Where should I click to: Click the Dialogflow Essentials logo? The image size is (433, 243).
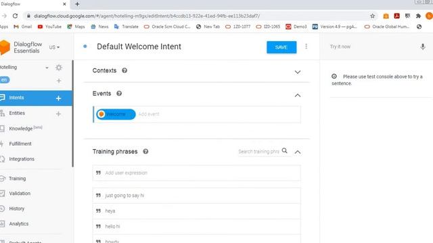[x=21, y=47]
